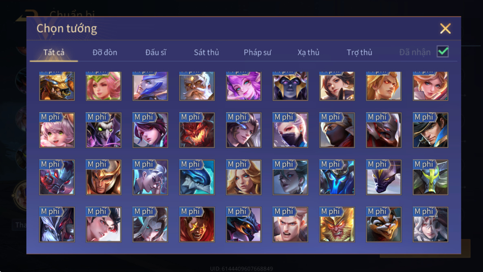Image resolution: width=483 pixels, height=272 pixels.
Task: Choose the golden-helmet warrior hero portrait
Action: coord(104,177)
